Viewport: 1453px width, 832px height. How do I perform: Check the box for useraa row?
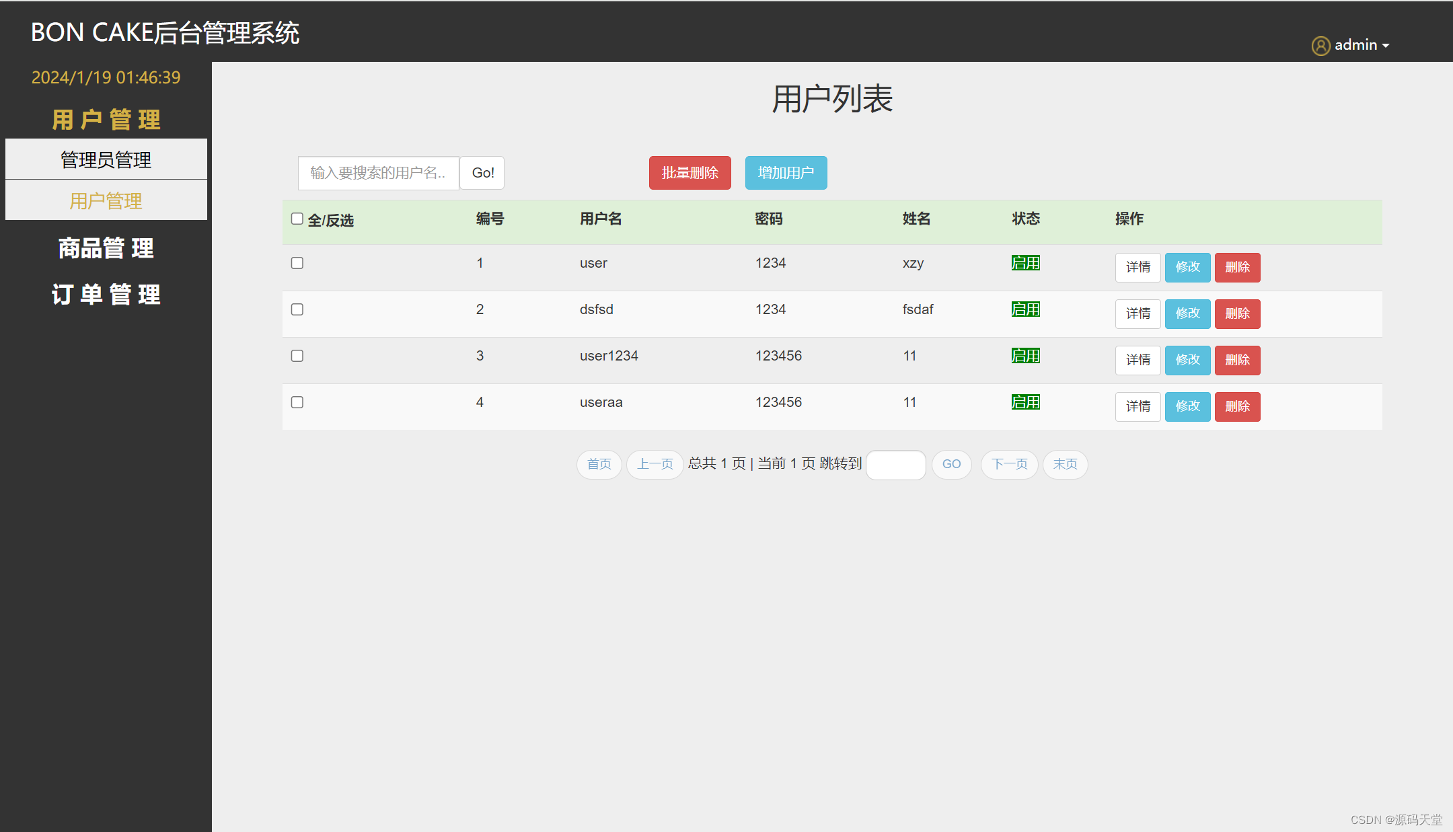click(297, 402)
